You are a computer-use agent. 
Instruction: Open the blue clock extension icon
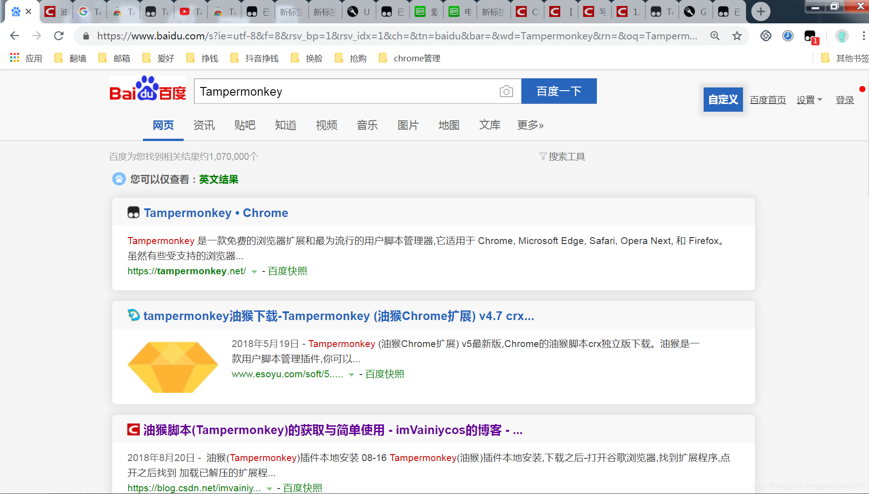pyautogui.click(x=787, y=36)
